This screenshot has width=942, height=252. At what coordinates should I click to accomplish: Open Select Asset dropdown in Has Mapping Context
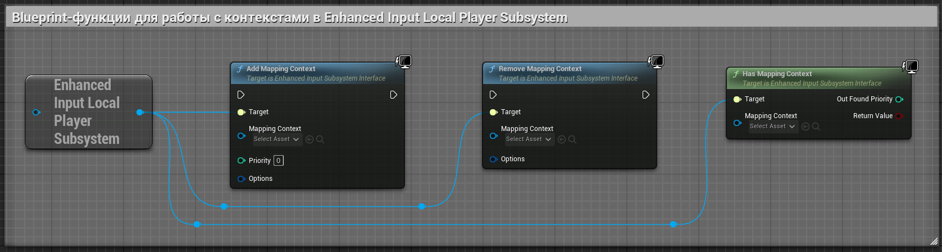point(772,127)
